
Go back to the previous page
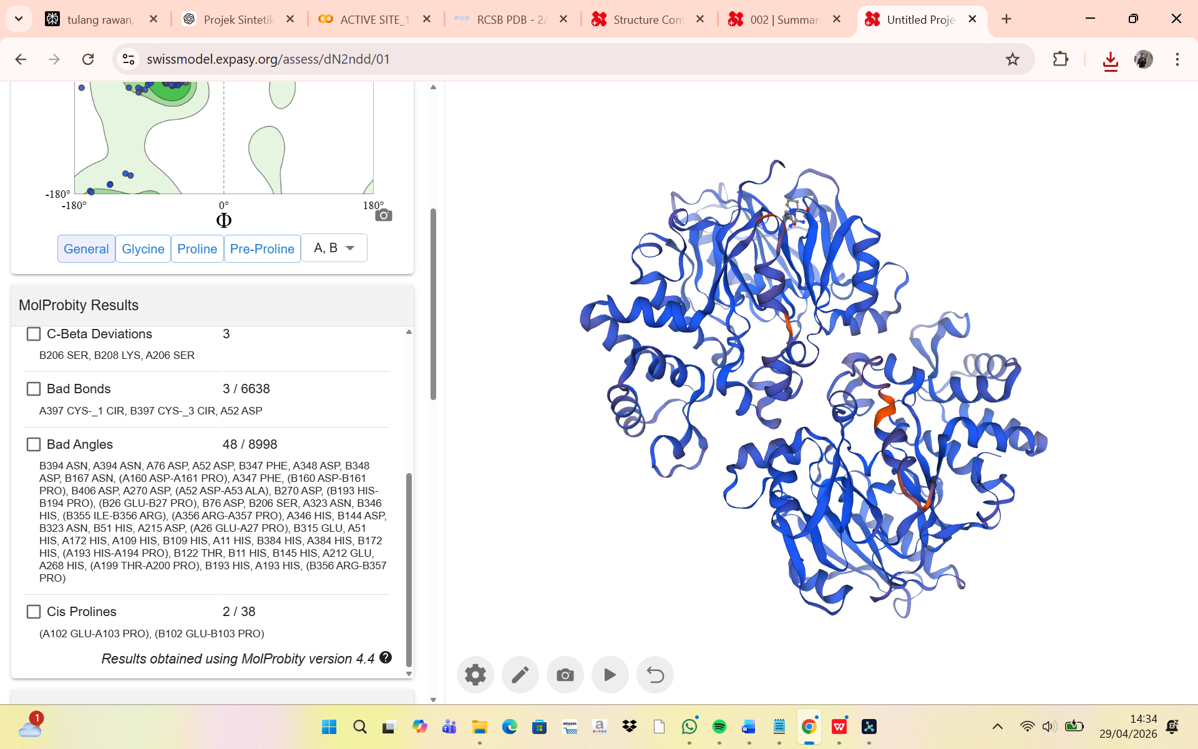(21, 59)
